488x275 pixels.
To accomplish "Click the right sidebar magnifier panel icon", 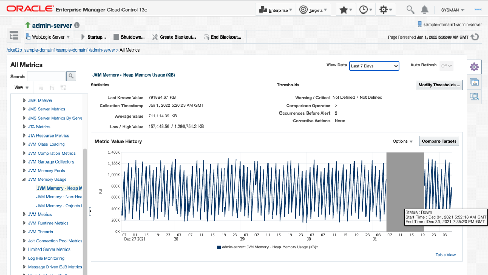I will pyautogui.click(x=474, y=97).
